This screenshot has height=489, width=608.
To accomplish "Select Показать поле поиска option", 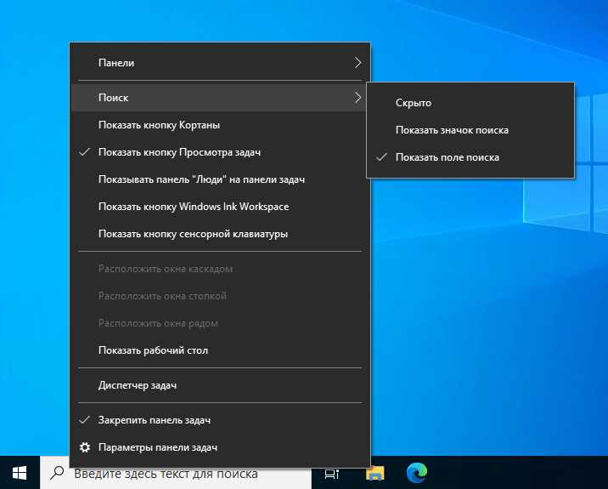I will (x=470, y=157).
